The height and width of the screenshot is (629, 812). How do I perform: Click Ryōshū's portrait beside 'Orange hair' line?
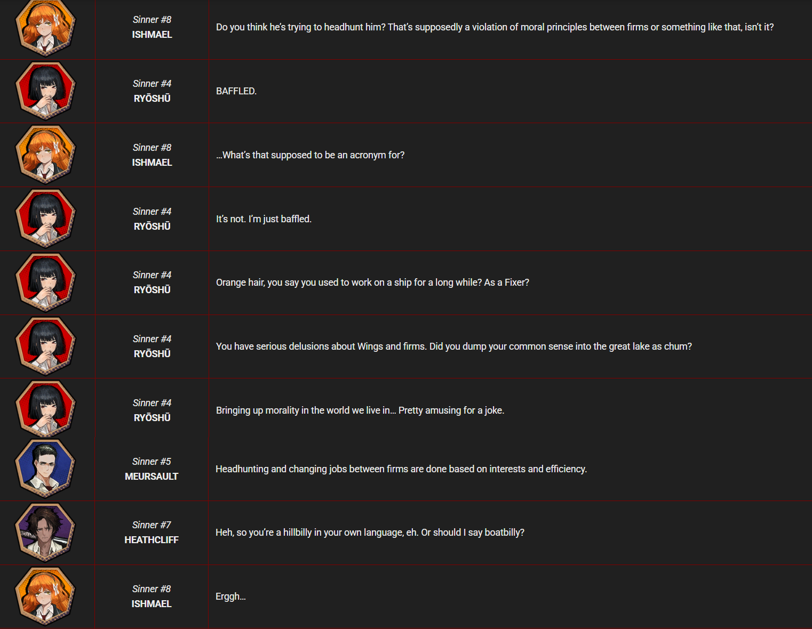tap(46, 282)
